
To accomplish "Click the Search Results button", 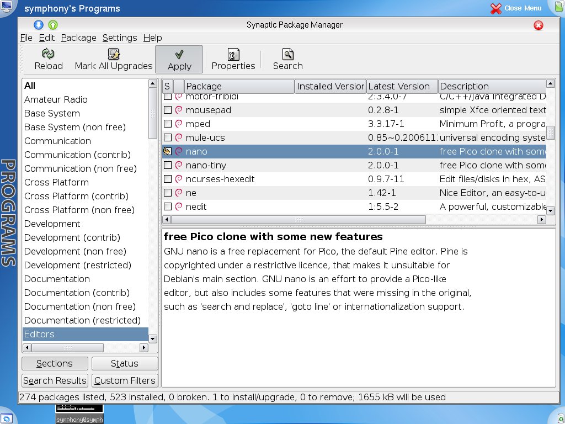I will (55, 380).
